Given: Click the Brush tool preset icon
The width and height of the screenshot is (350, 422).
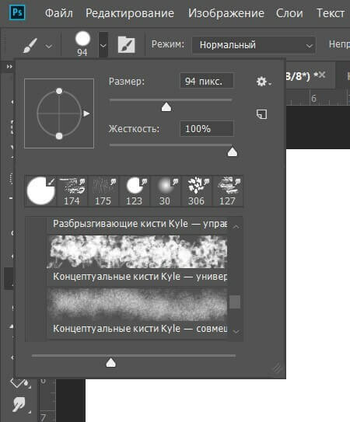Looking at the screenshot, I should 30,46.
